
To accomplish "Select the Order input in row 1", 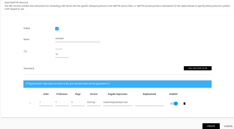I will (x=46, y=102).
